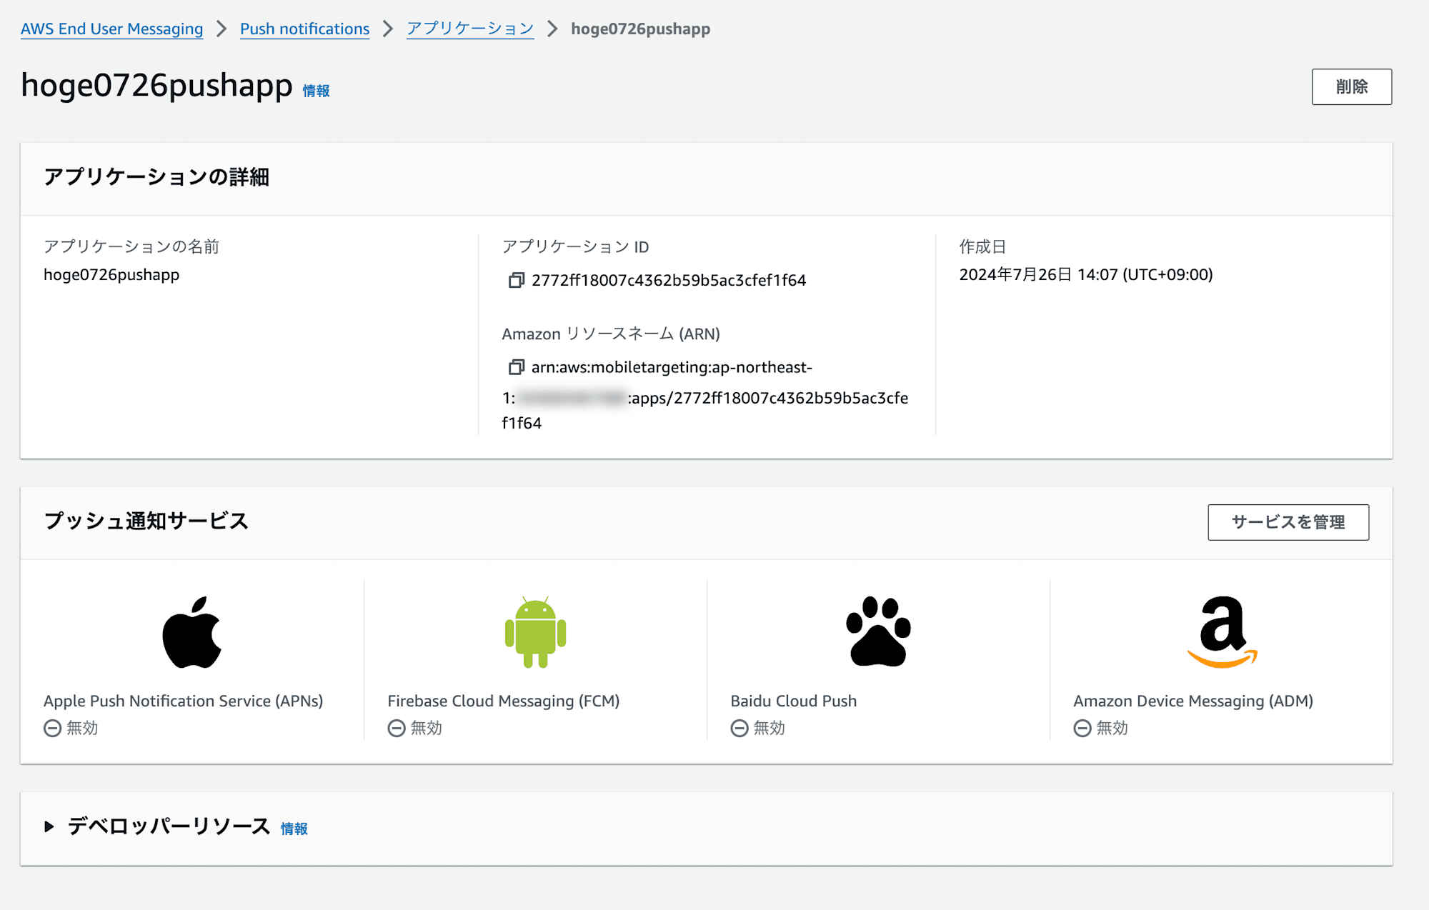Click disabled status icon under Baidu Cloud Push
Viewport: 1429px width, 910px height.
click(740, 728)
